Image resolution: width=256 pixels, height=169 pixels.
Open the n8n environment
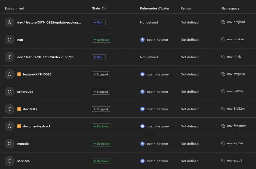pyautogui.click(x=20, y=40)
